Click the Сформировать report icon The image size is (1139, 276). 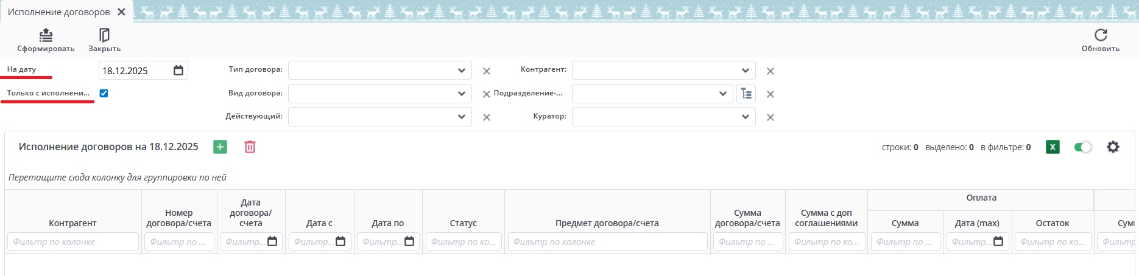[x=46, y=35]
